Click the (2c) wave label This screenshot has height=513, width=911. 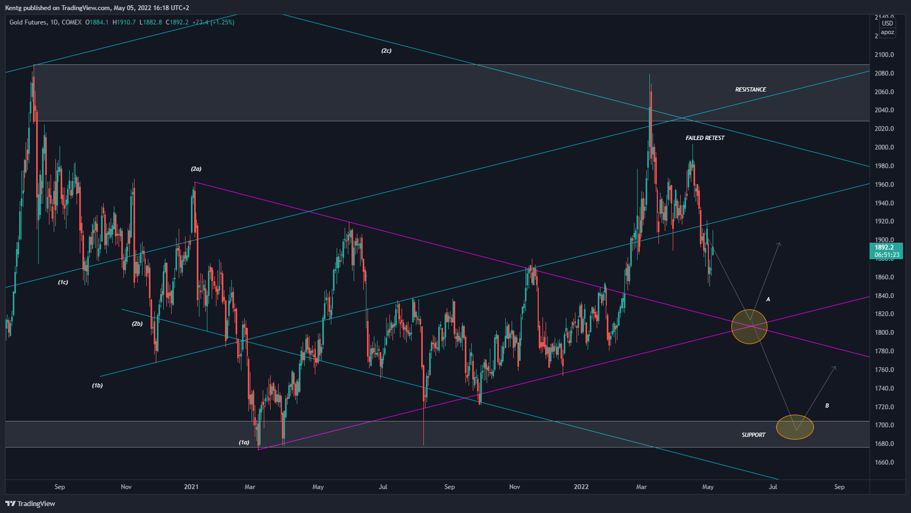pos(386,51)
